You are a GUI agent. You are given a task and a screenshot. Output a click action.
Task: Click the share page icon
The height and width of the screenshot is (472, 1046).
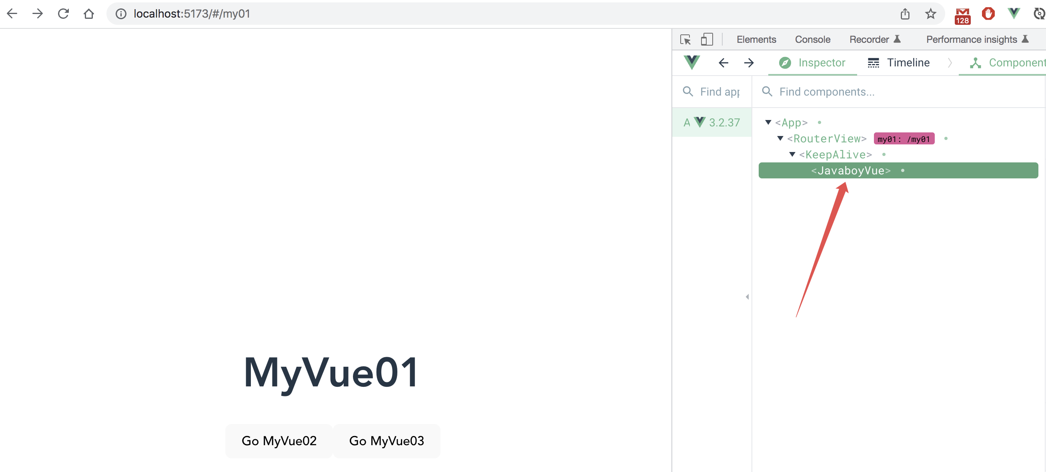(x=905, y=14)
